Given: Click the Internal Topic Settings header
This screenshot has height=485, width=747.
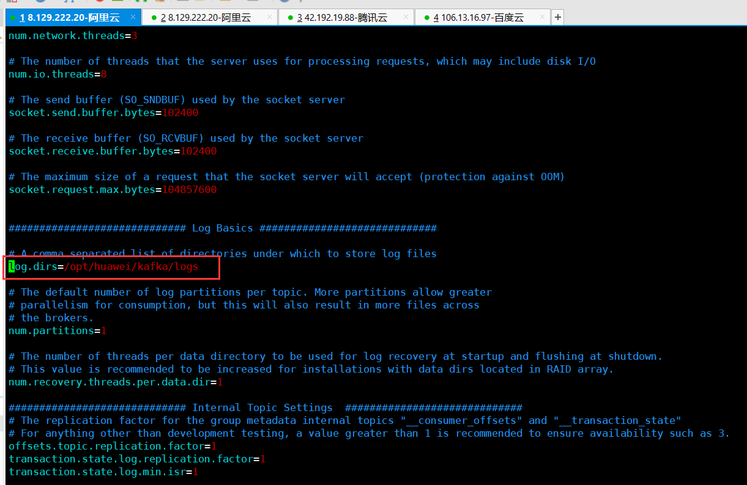Looking at the screenshot, I should [x=266, y=408].
